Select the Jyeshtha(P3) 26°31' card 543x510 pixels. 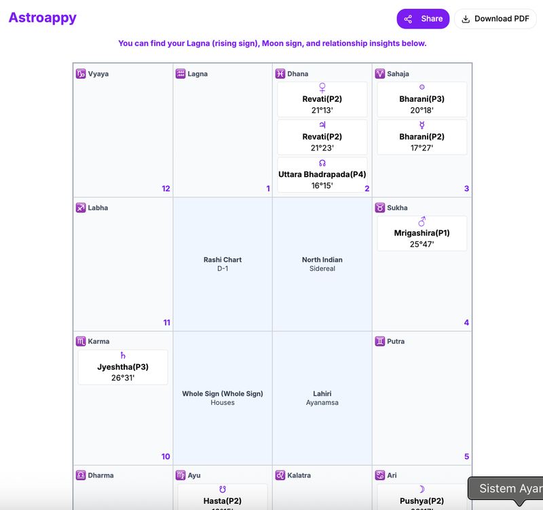(123, 367)
